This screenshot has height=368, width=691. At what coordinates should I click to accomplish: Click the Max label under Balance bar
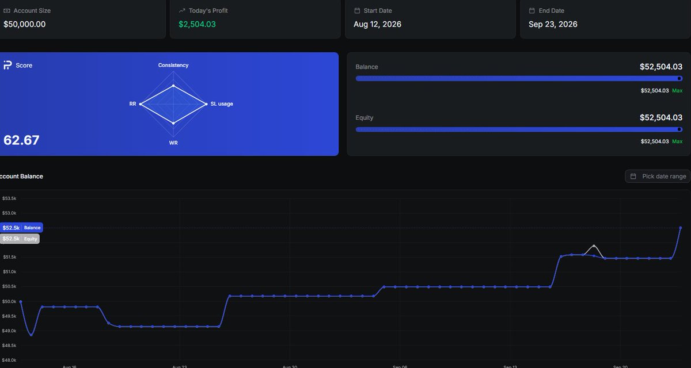(x=677, y=91)
